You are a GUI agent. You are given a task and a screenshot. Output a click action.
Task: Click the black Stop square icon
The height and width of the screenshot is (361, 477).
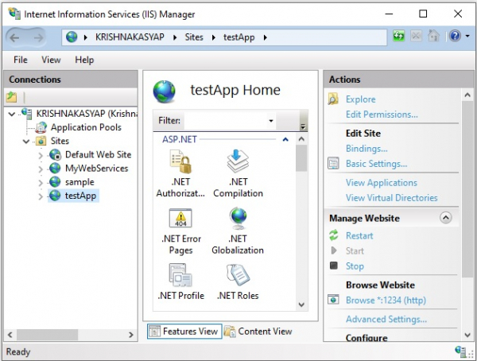coord(334,266)
